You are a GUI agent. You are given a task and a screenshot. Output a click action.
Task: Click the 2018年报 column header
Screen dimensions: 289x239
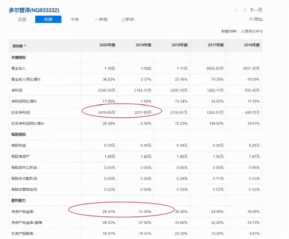180,45
